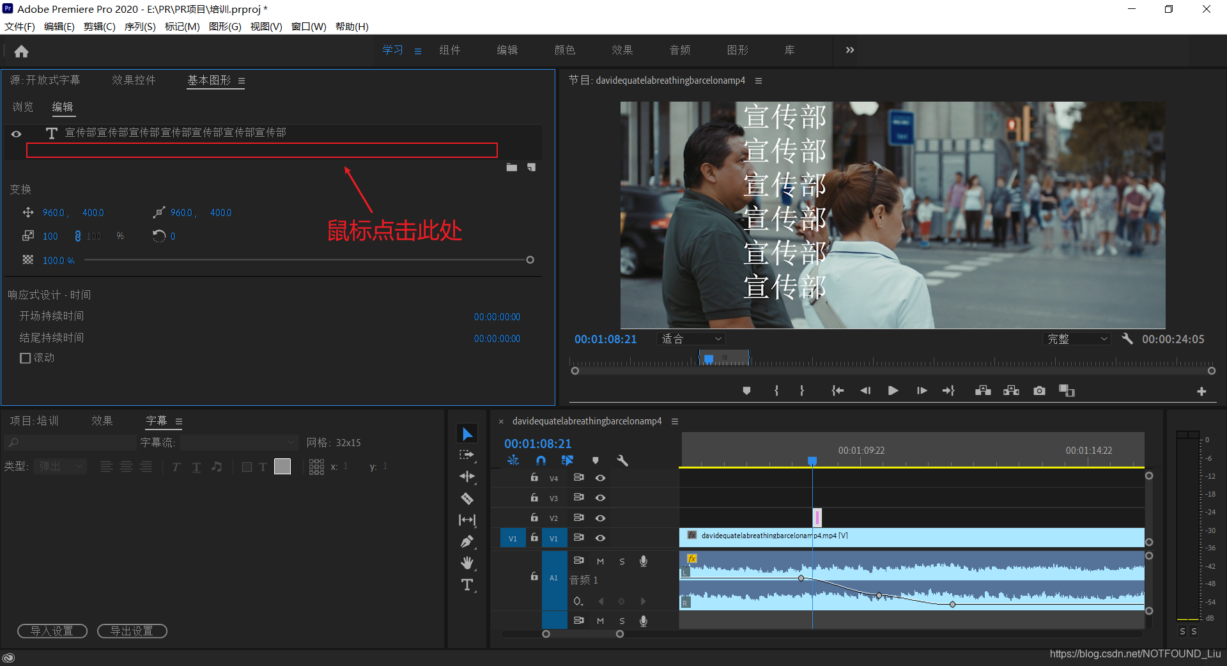Switch to 效果控件 tab
The width and height of the screenshot is (1227, 666).
(134, 80)
